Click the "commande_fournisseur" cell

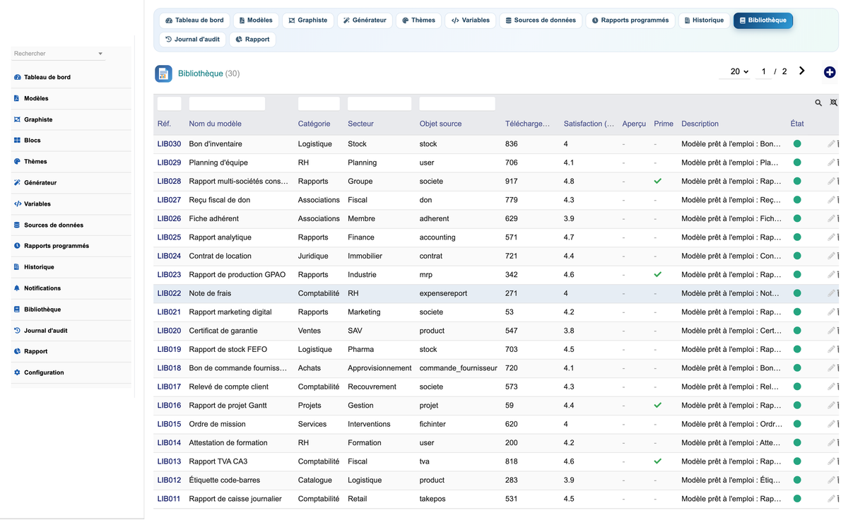(x=458, y=368)
